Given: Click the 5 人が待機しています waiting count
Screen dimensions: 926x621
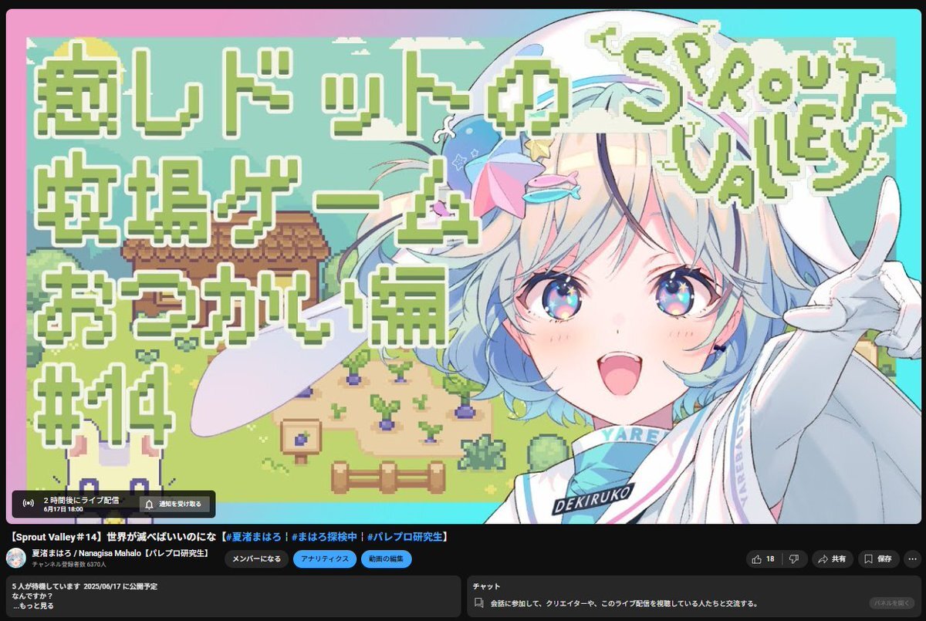Looking at the screenshot, I should pos(46,586).
